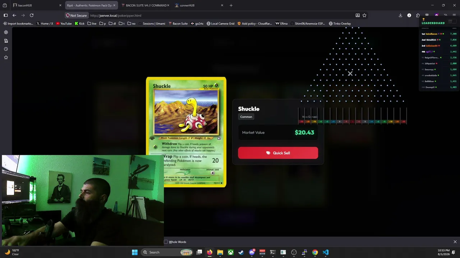Open the bookmarks sidebar star icon
Image resolution: width=460 pixels, height=258 pixels.
[x=6, y=57]
